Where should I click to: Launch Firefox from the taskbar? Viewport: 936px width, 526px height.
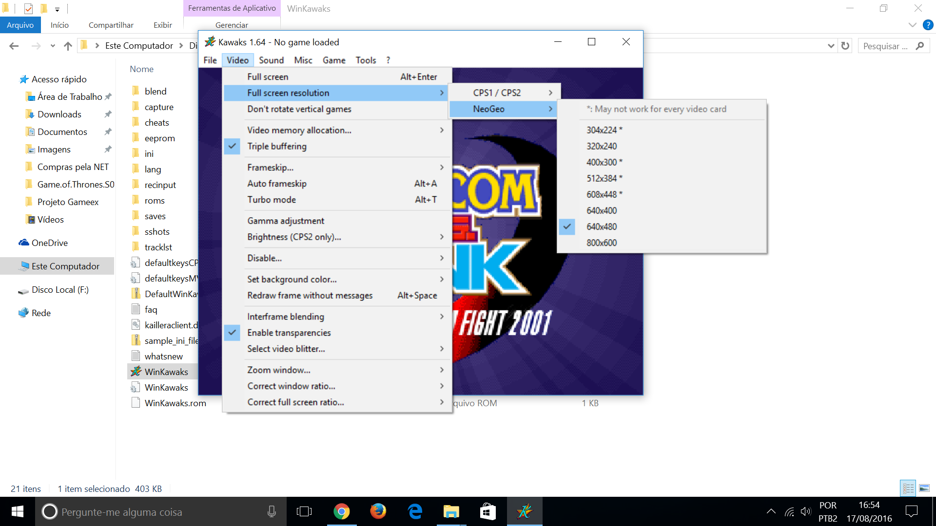tap(378, 511)
